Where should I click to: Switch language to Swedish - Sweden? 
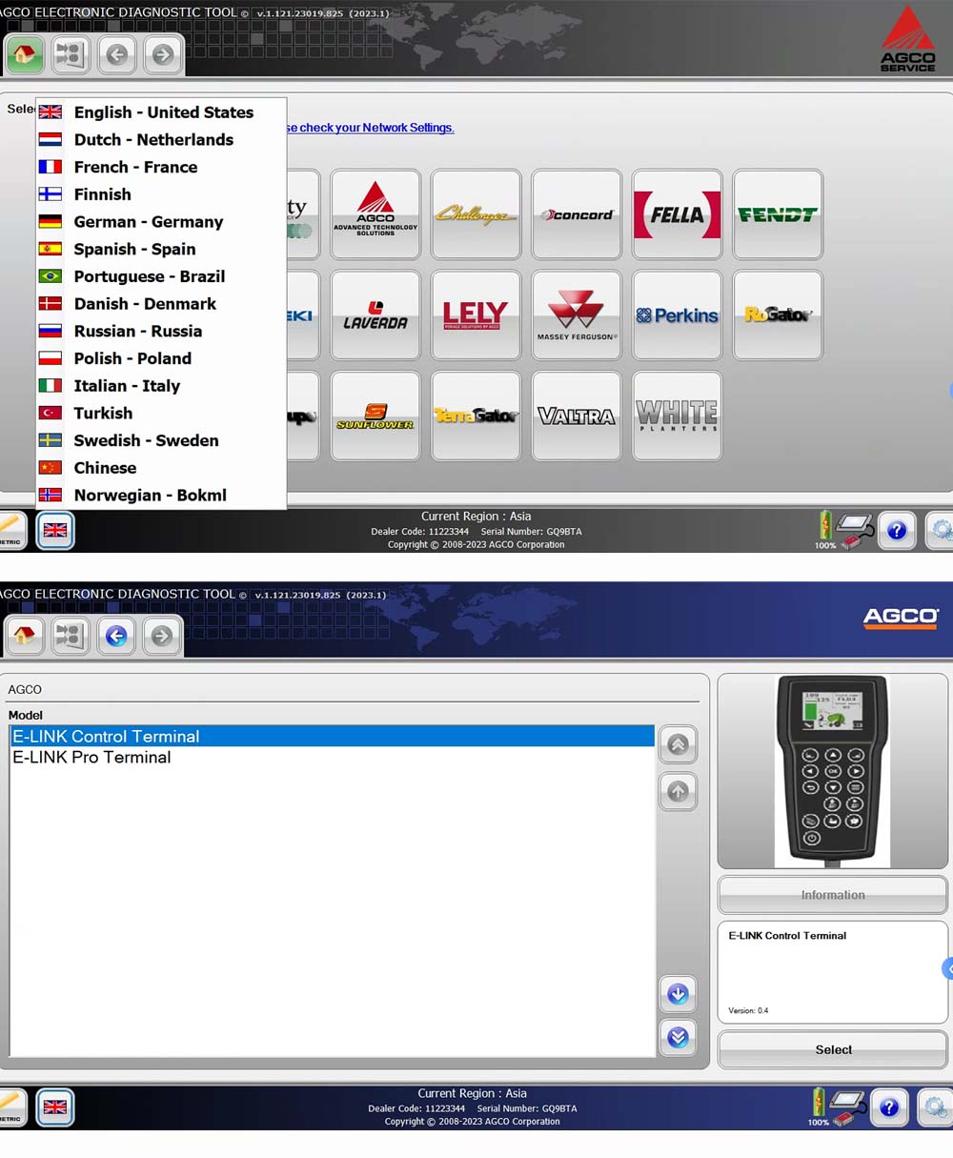146,440
